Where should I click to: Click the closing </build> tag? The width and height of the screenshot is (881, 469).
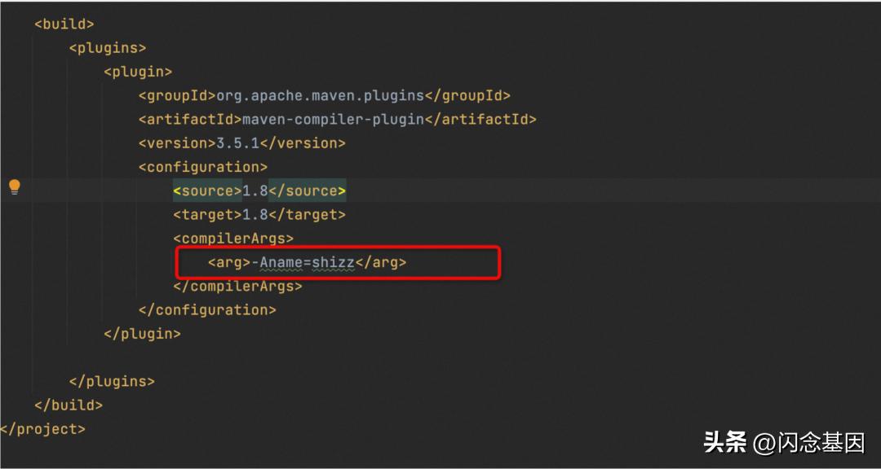(x=69, y=405)
